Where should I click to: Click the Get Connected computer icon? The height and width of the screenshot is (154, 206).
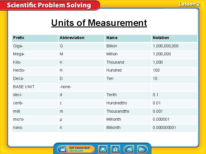[62, 149]
